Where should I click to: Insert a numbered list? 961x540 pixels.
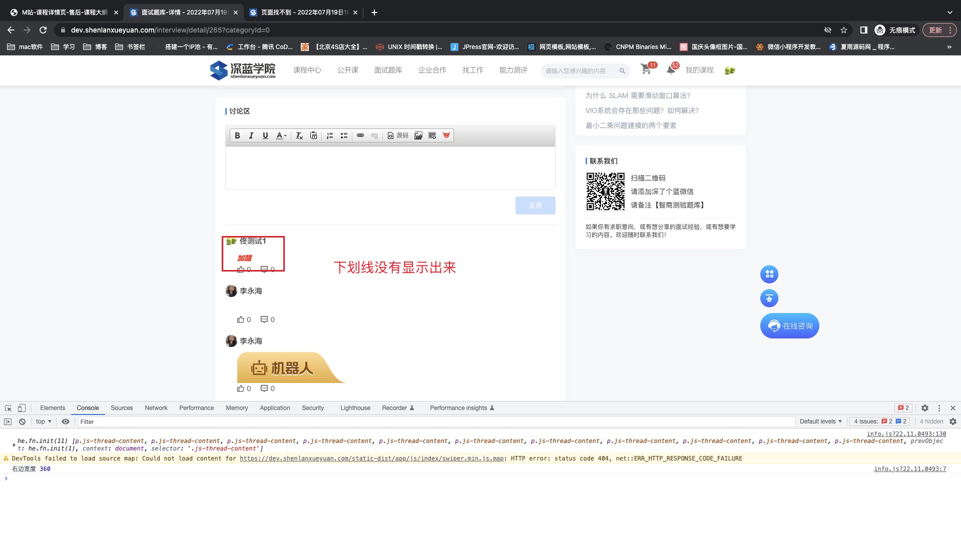click(x=330, y=135)
